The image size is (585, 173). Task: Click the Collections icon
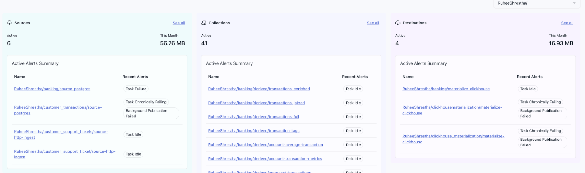(x=204, y=23)
